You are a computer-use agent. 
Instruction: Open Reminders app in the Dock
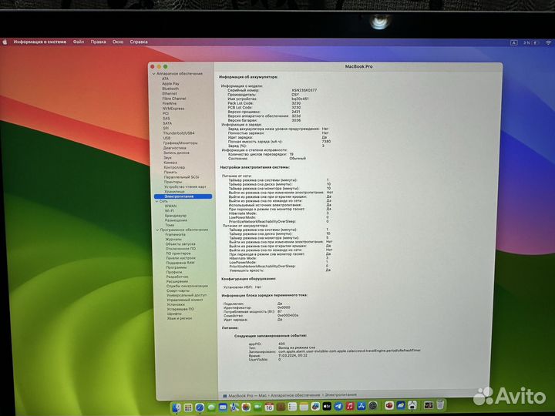[x=292, y=407]
